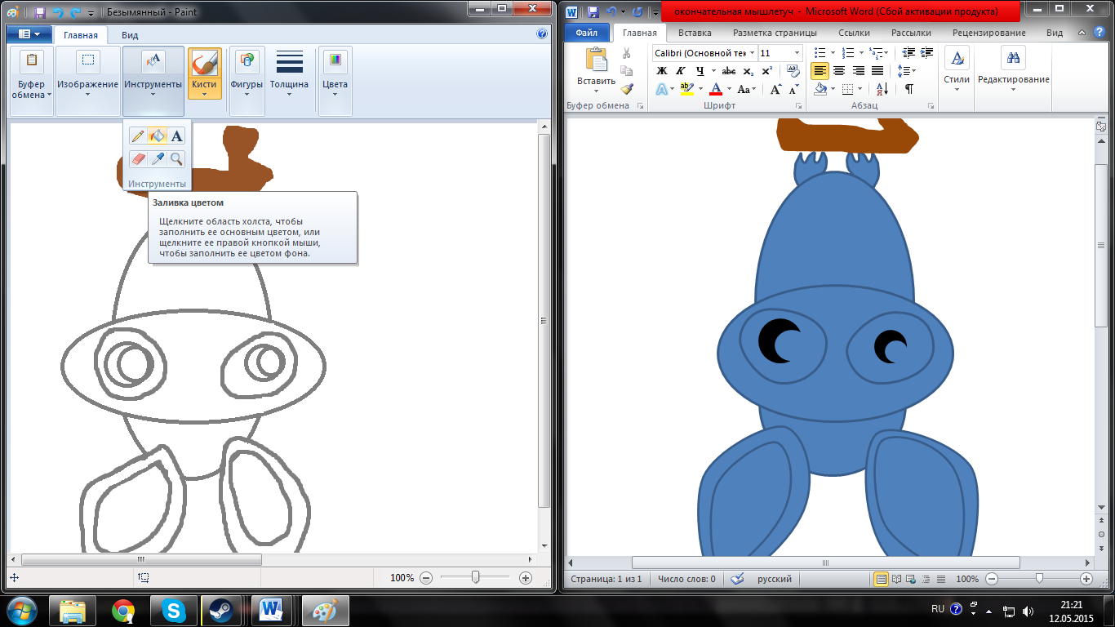Toggle underline (Ч) in Word
Screen dimensions: 1115x627
pyautogui.click(x=700, y=71)
